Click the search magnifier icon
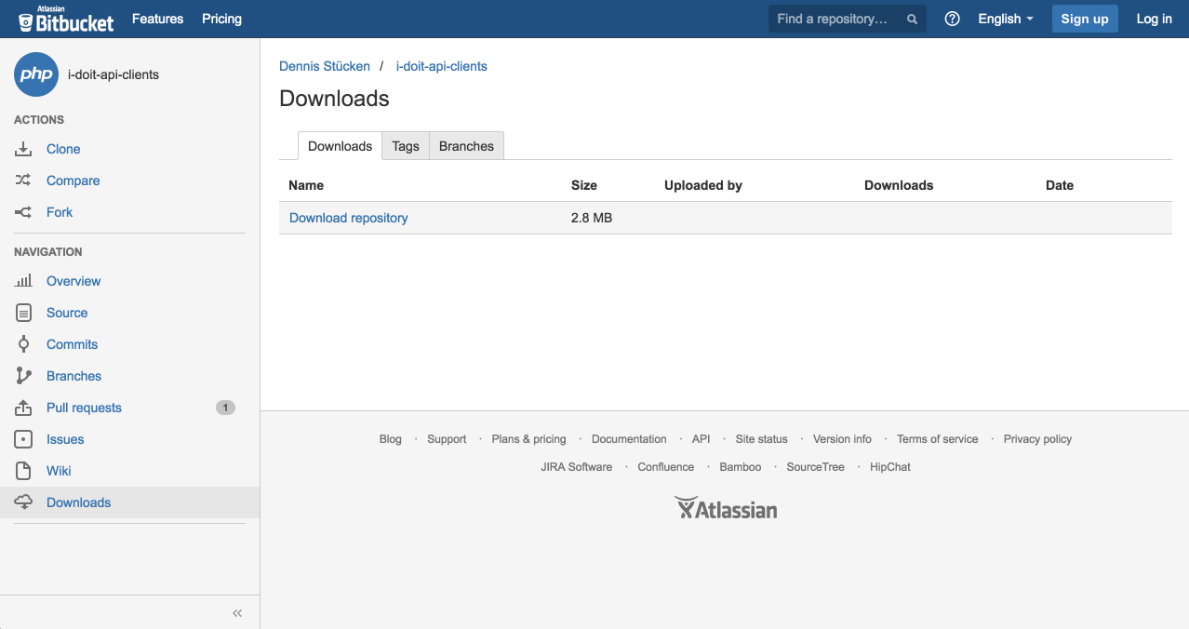Image resolution: width=1189 pixels, height=629 pixels. [x=912, y=19]
